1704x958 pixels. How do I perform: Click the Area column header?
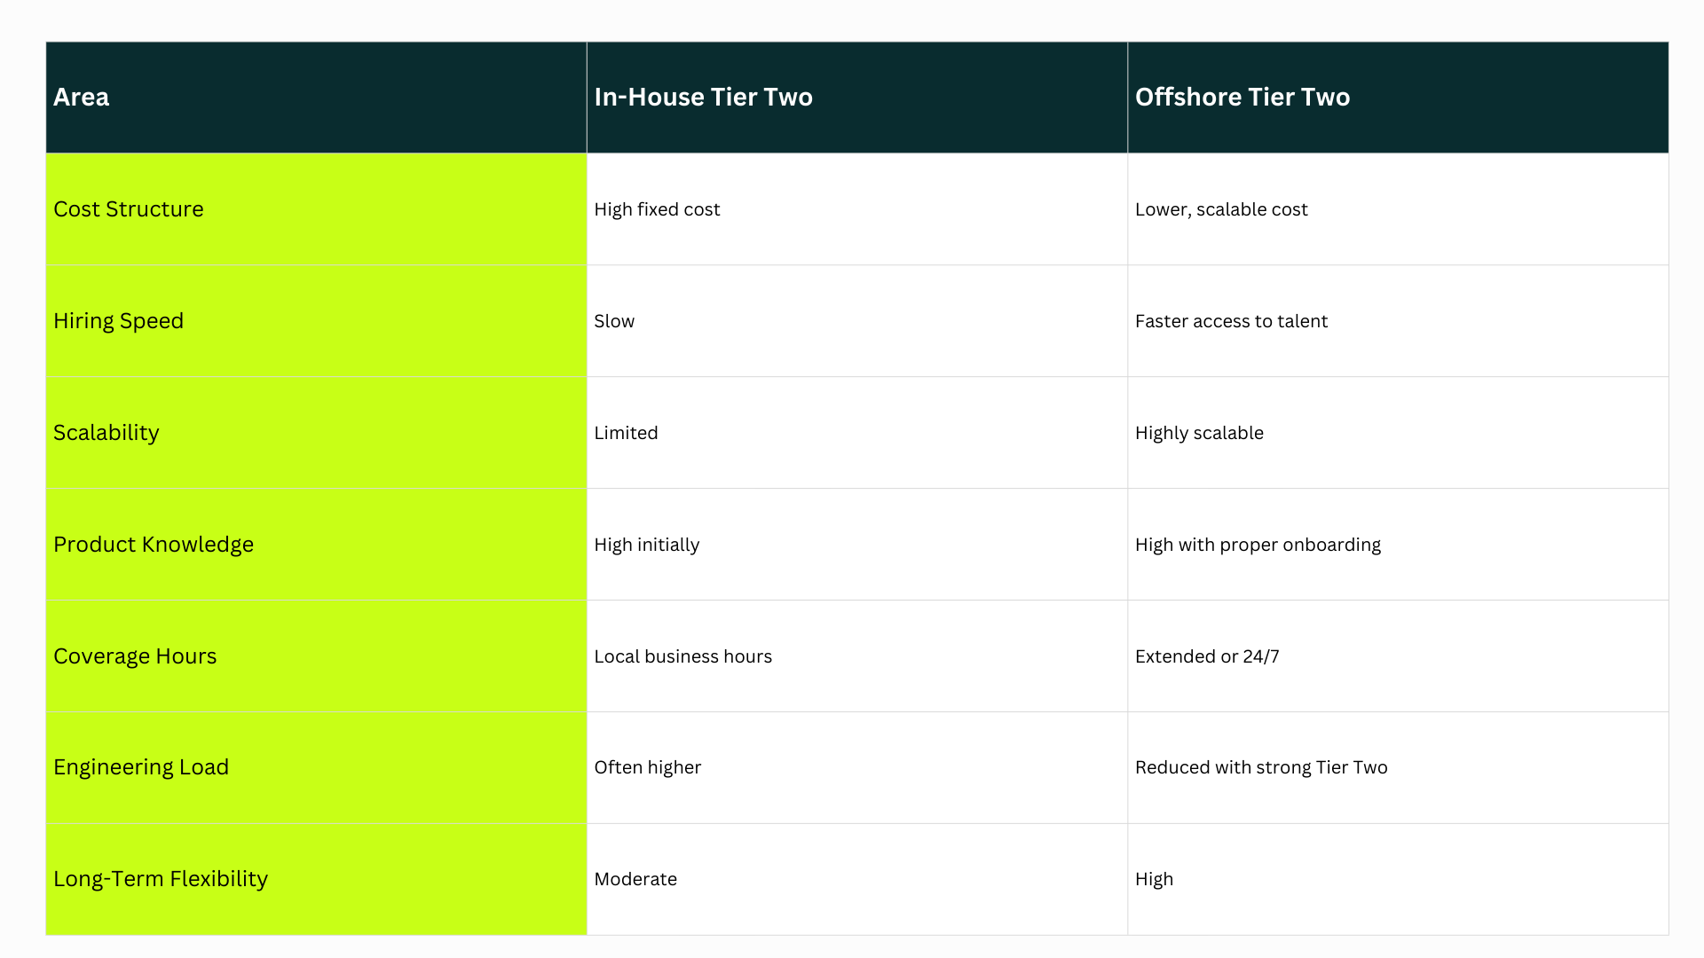coord(82,97)
